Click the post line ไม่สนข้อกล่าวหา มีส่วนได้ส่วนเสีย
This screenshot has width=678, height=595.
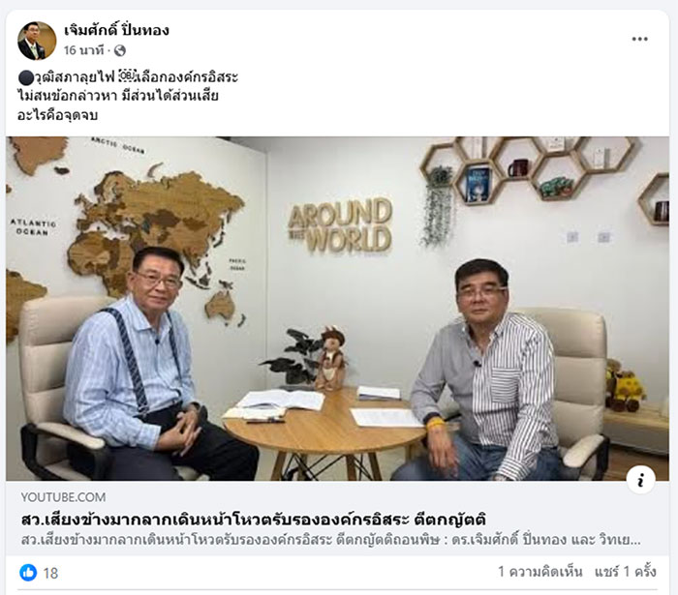[118, 96]
